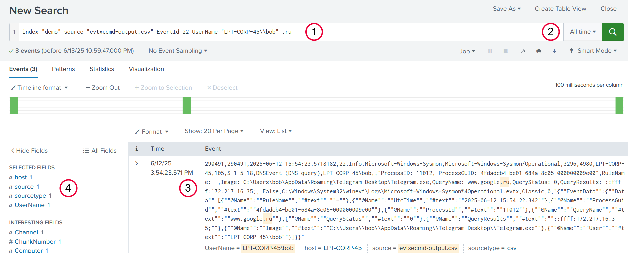628x253 pixels.
Task: Open the View: List dropdown
Action: click(x=276, y=131)
